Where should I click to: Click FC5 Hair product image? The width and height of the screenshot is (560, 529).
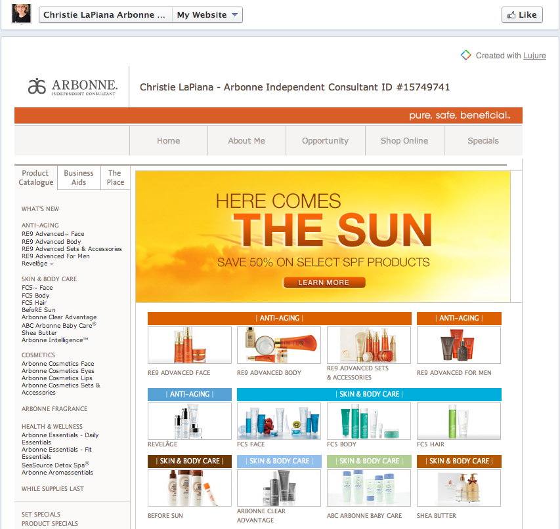pyautogui.click(x=459, y=421)
